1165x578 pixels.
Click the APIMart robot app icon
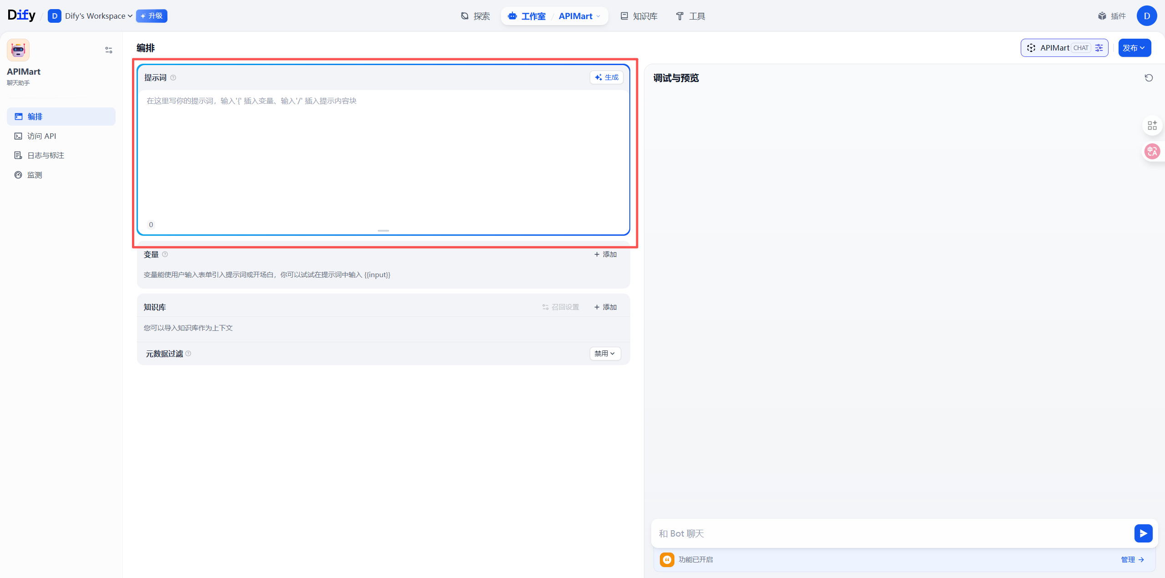coord(18,50)
